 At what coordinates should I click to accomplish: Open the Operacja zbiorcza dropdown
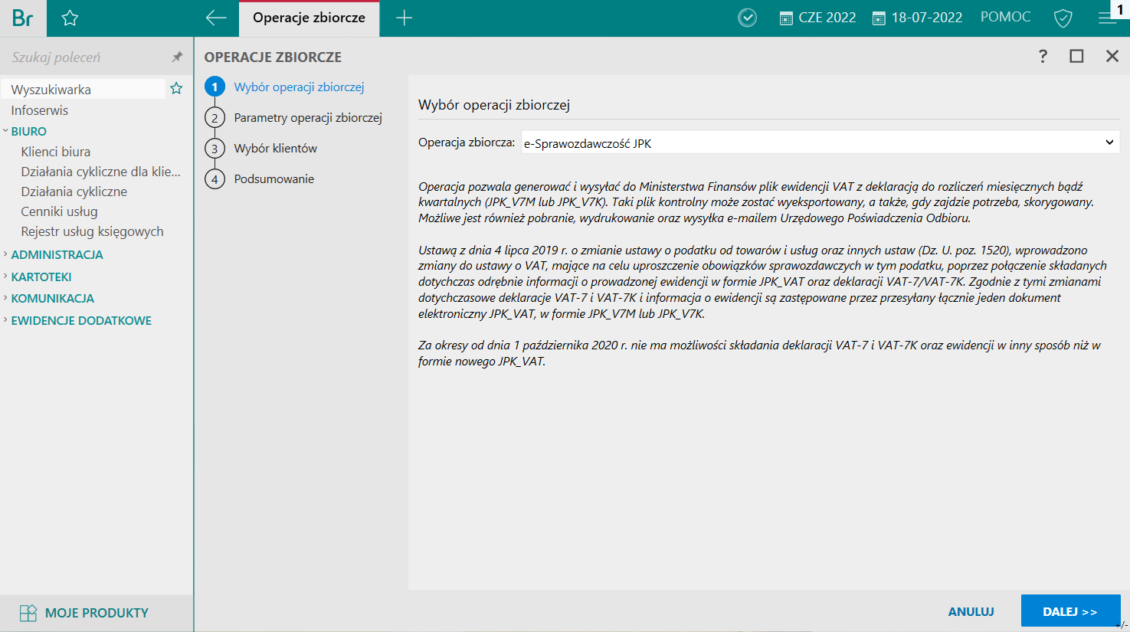(820, 142)
